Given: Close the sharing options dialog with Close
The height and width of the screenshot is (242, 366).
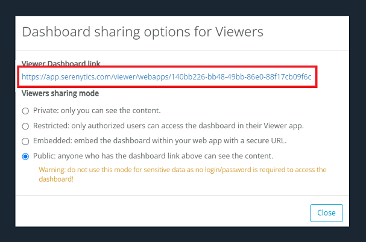Looking at the screenshot, I should pyautogui.click(x=326, y=213).
